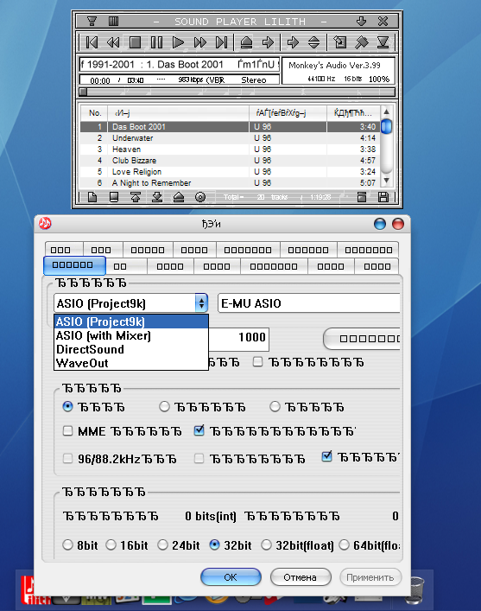Pause playback in Sound Player Lilith
This screenshot has width=481, height=611.
coord(156,42)
